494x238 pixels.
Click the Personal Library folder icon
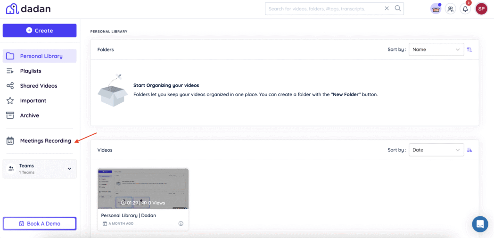10,56
